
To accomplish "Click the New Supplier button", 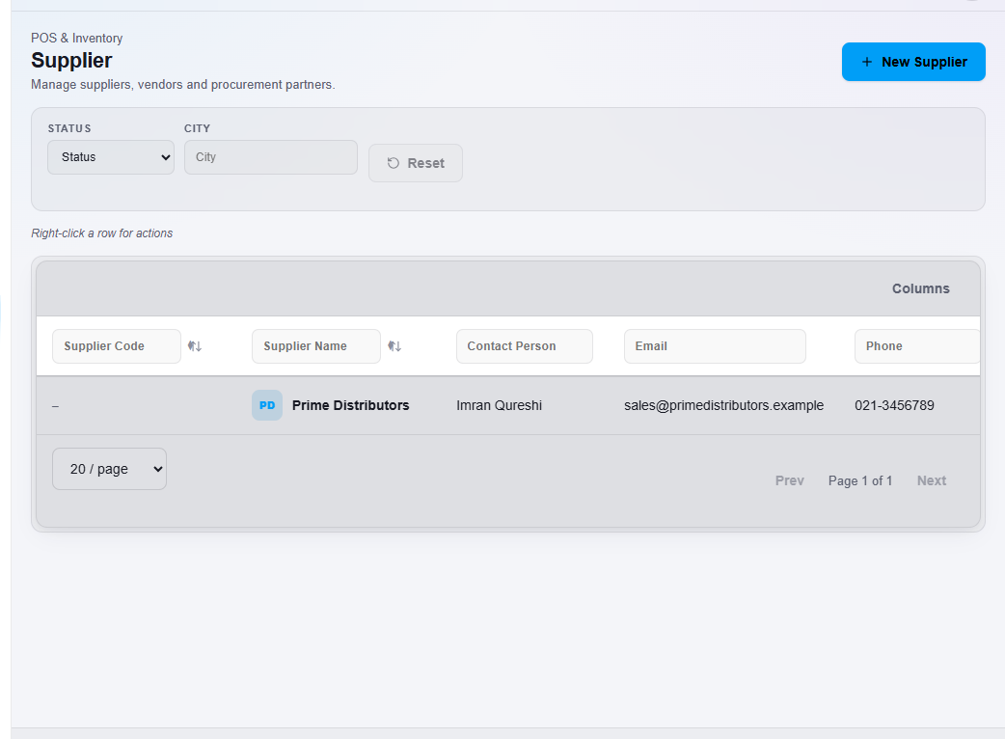I will pos(913,62).
